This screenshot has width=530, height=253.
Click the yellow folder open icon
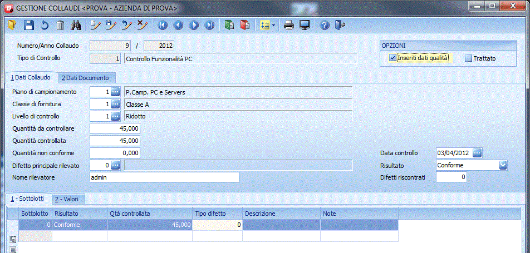pyautogui.click(x=12, y=26)
